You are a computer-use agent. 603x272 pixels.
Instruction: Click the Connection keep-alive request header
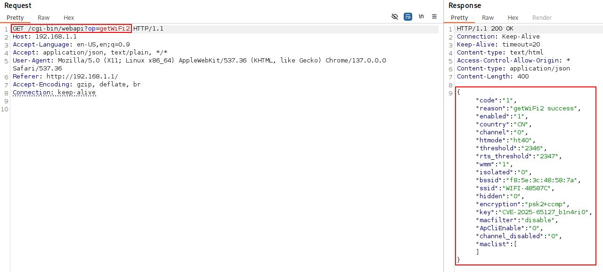54,93
